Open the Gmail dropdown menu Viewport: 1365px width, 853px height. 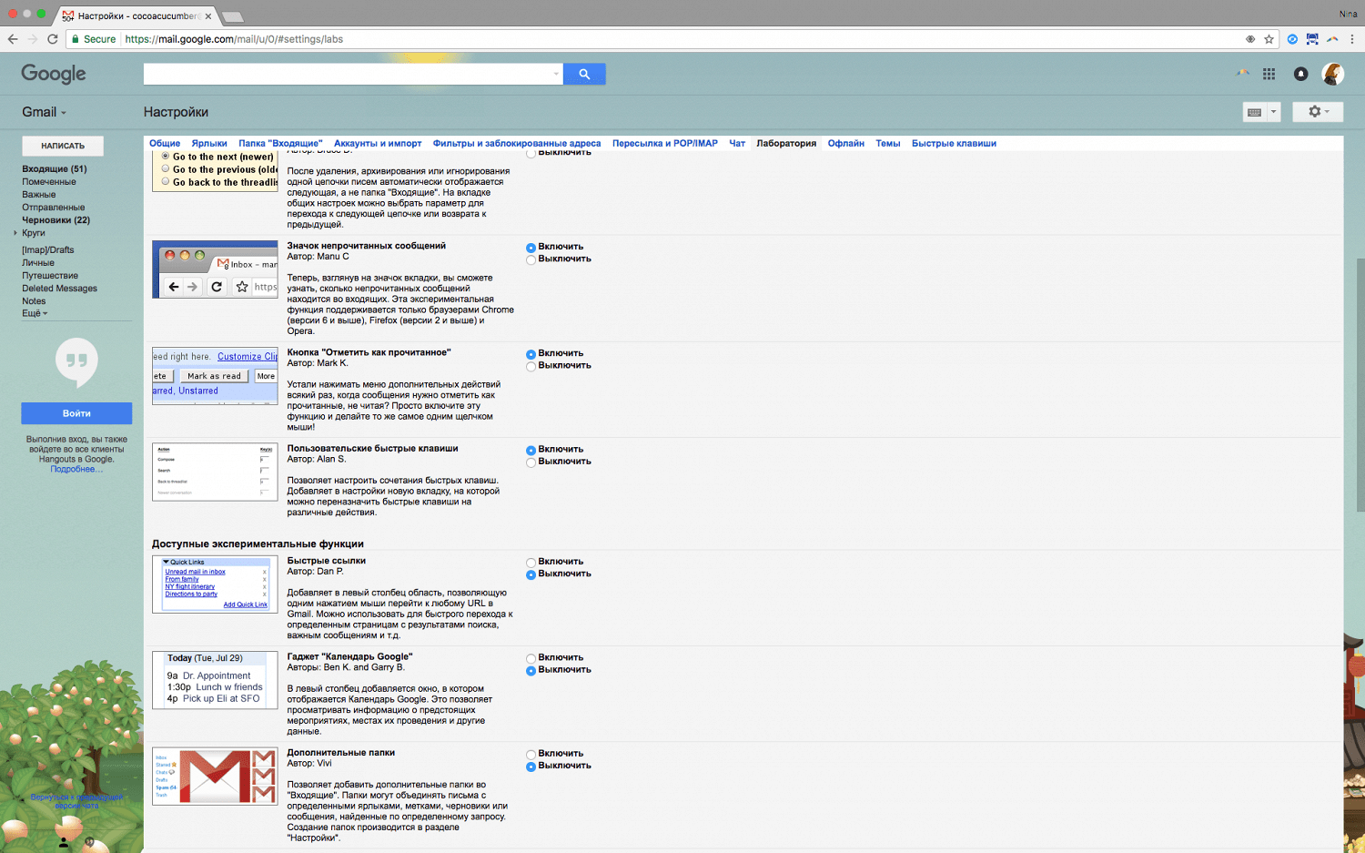point(44,112)
